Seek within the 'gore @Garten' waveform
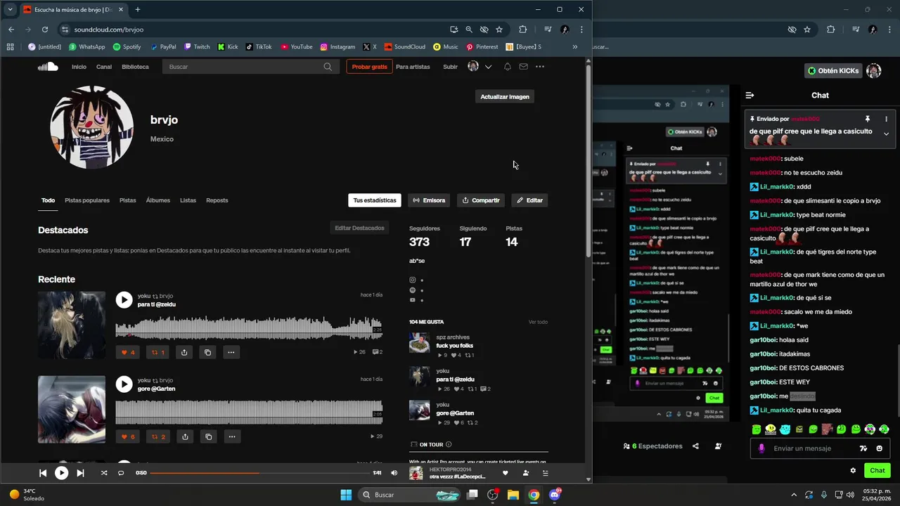 click(249, 412)
